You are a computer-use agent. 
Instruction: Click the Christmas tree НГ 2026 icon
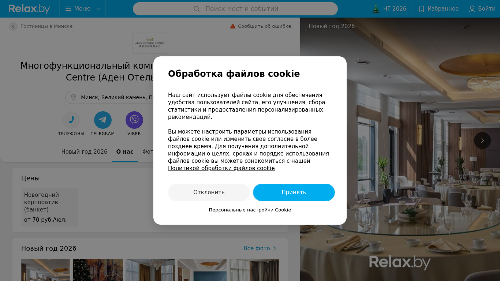(376, 9)
